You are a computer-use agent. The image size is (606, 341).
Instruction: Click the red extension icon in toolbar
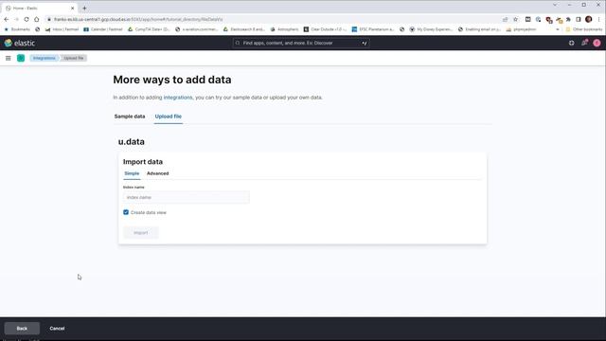pyautogui.click(x=548, y=19)
